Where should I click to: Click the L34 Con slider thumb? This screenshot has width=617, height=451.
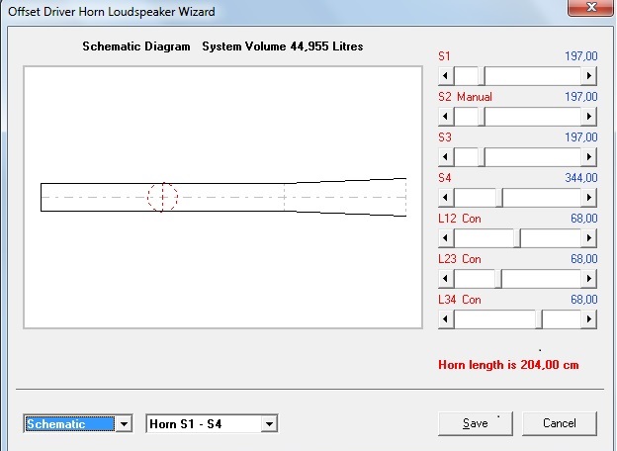point(539,318)
